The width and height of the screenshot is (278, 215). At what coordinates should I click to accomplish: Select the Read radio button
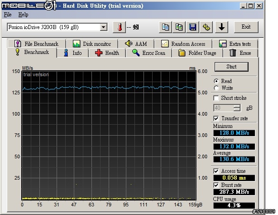click(216, 81)
